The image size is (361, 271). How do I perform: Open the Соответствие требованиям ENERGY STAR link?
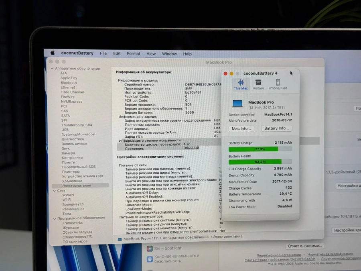pos(280,260)
